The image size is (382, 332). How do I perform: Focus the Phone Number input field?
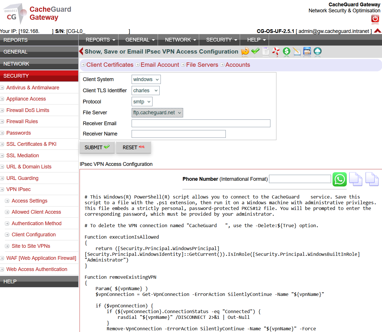tap(300, 179)
